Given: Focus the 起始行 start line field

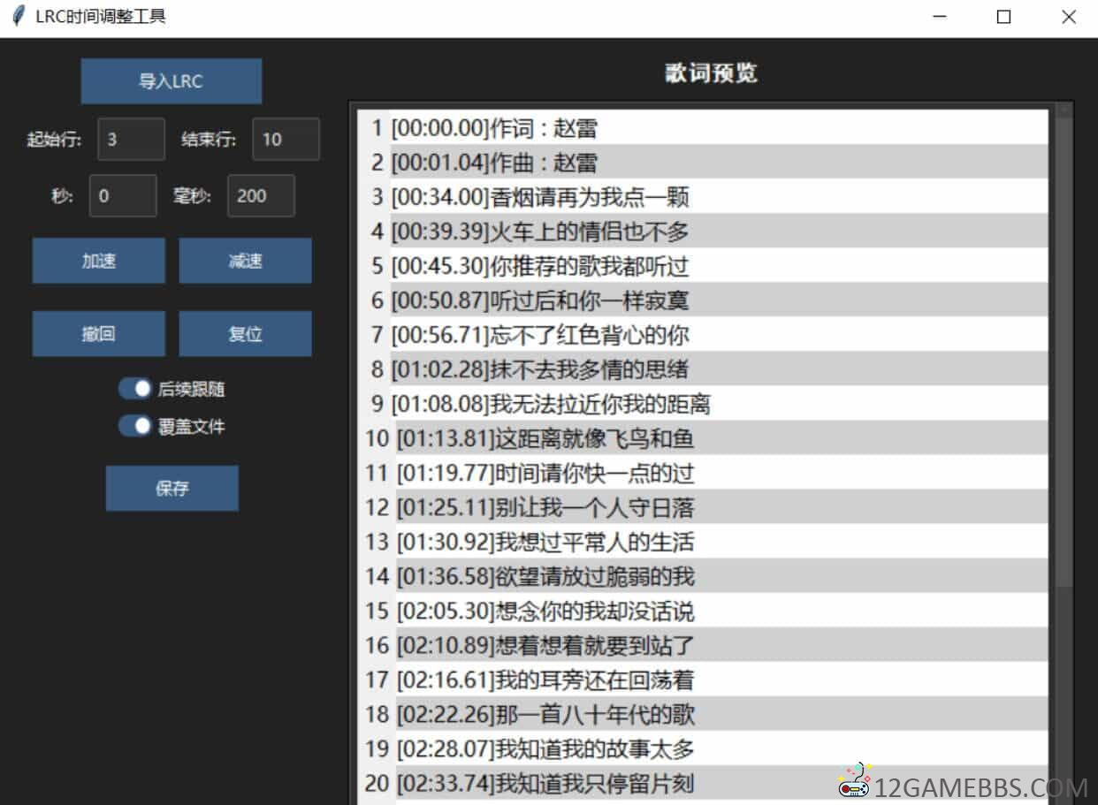Looking at the screenshot, I should pos(131,139).
